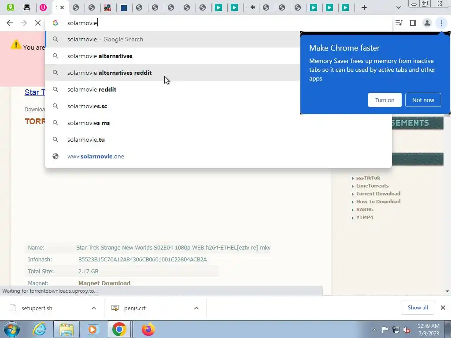This screenshot has width=451, height=338.
Task: Select 'solarmovie.tu' suggestion
Action: tap(218, 140)
